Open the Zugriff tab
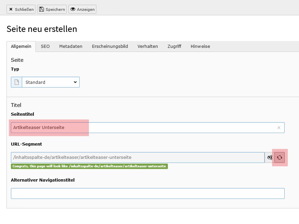 click(x=174, y=46)
